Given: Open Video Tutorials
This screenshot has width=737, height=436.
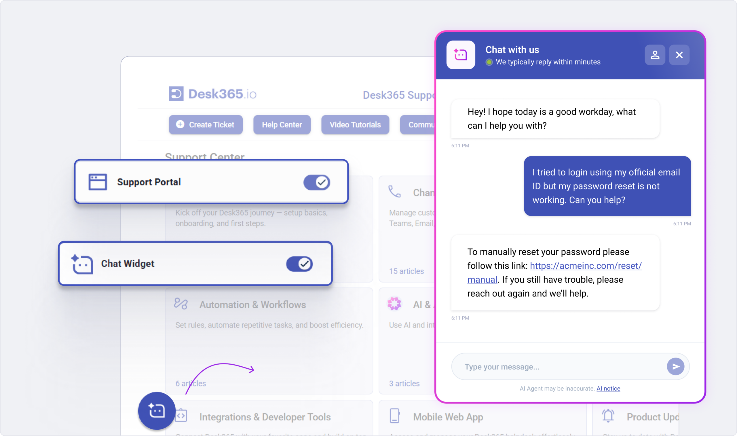Looking at the screenshot, I should (x=355, y=125).
